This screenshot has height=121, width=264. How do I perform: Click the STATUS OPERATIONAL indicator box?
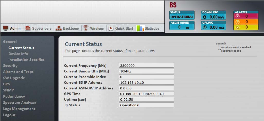[x=182, y=15]
